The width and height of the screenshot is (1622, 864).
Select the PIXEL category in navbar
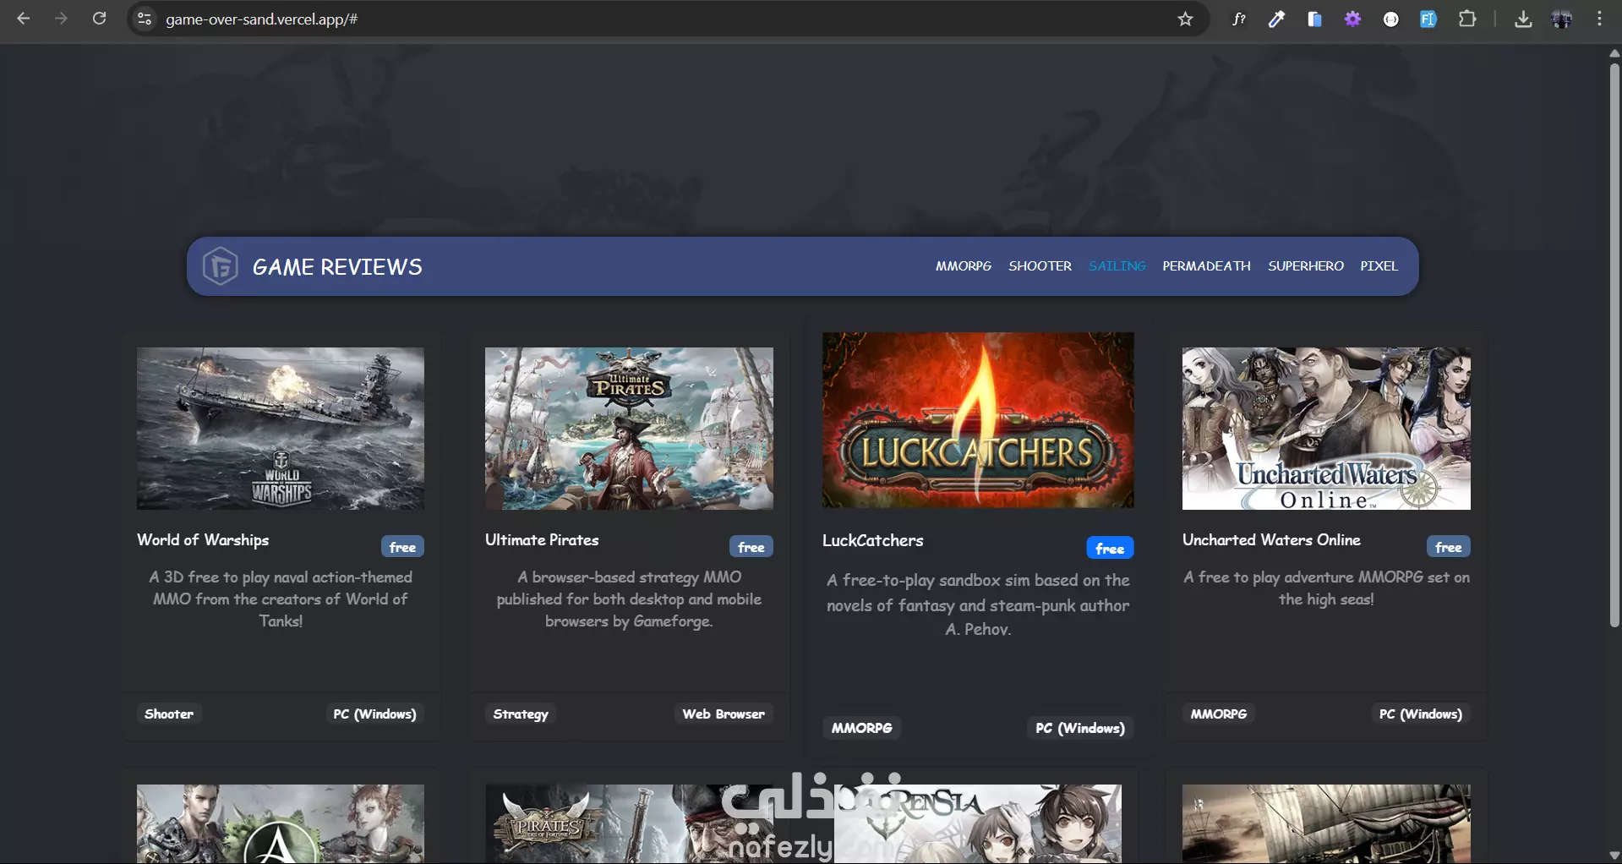click(1379, 265)
